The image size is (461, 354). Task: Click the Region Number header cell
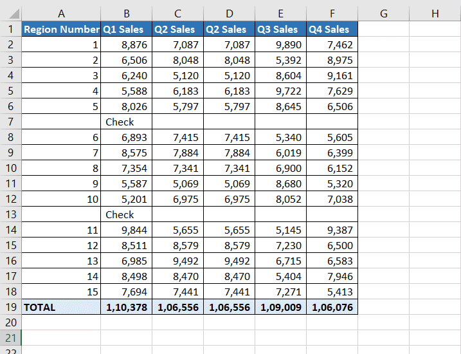tap(61, 29)
